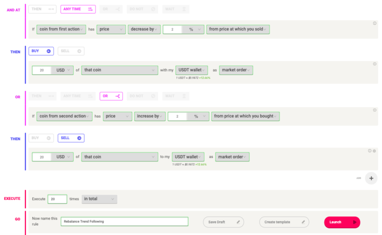This screenshot has height=235, width=382.
Task: Open 'from price at which you bought' dropdown
Action: [x=245, y=117]
